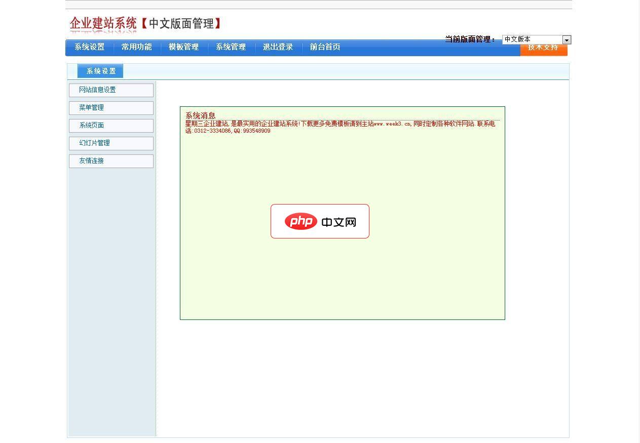This screenshot has height=443, width=640.
Task: Select the 系统设置 tab header
Action: [x=100, y=71]
